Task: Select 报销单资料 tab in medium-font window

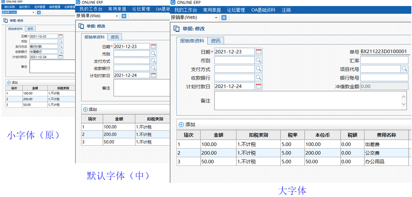Action: click(x=95, y=37)
